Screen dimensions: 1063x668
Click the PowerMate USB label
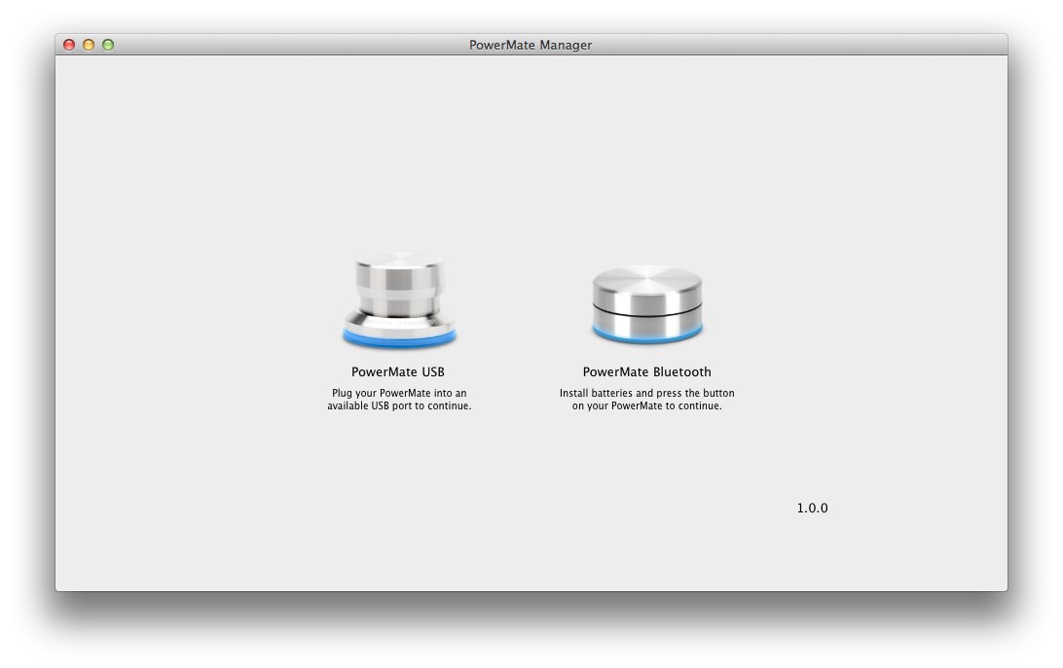[x=398, y=372]
